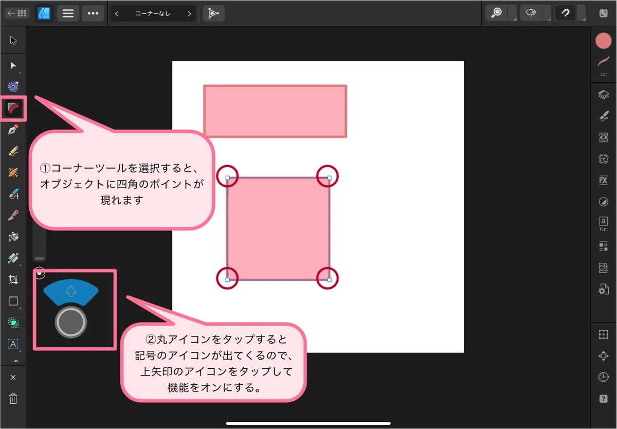
Task: Toggle the Preview mode eye button
Action: (x=531, y=13)
